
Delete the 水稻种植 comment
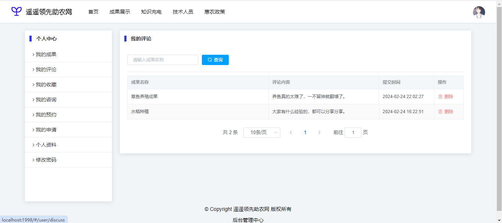(x=445, y=112)
